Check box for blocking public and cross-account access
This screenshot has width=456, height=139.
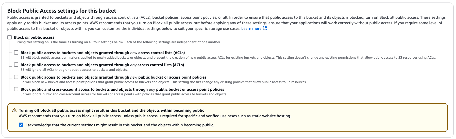[x=16, y=89]
